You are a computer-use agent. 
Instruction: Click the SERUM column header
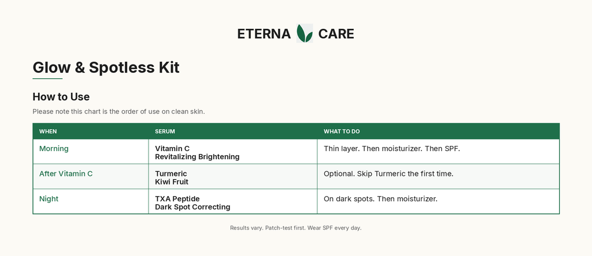pyautogui.click(x=165, y=131)
